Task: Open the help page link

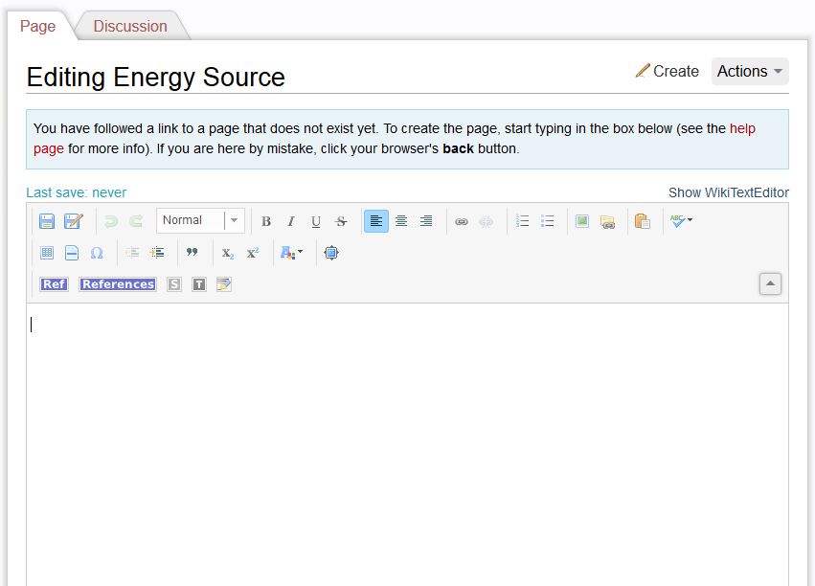Action: pyautogui.click(x=742, y=128)
